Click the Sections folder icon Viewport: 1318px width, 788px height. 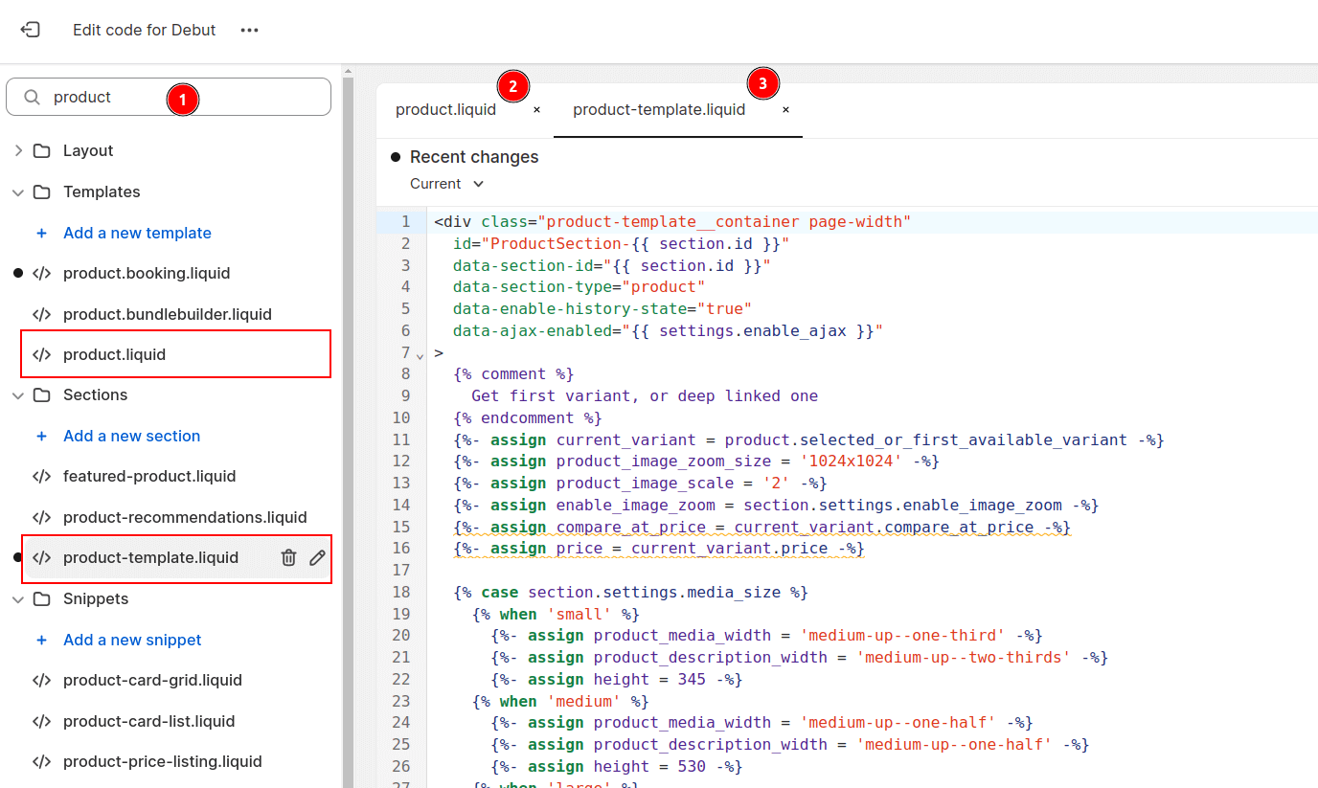tap(41, 394)
